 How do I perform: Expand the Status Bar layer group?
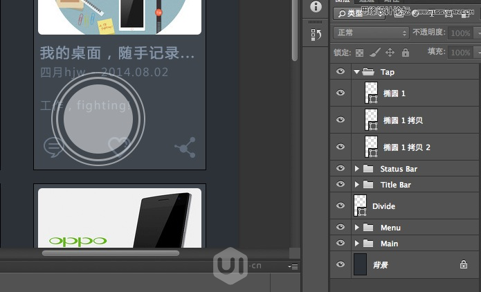tap(357, 169)
